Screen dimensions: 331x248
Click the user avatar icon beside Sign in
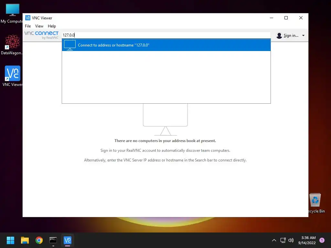[x=279, y=36]
